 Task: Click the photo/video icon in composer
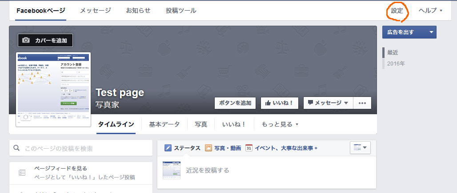pyautogui.click(x=208, y=148)
